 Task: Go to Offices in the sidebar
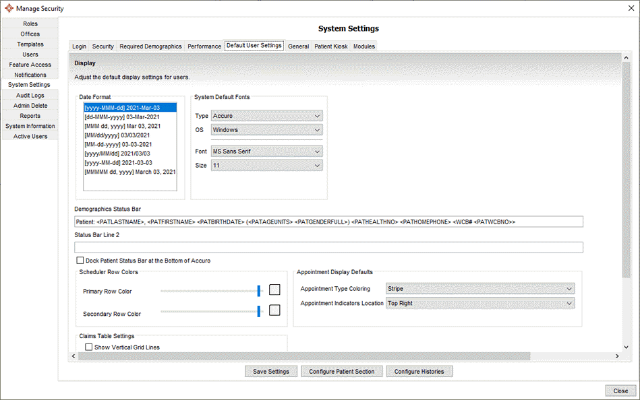coord(30,34)
